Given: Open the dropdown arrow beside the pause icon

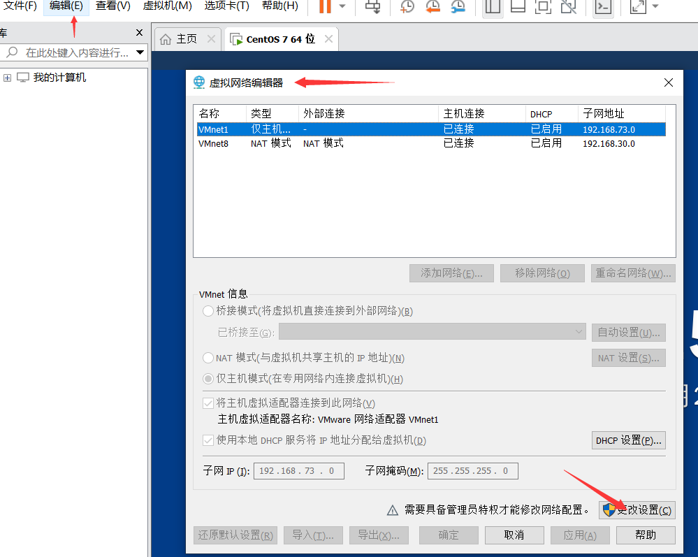Looking at the screenshot, I should (x=342, y=6).
